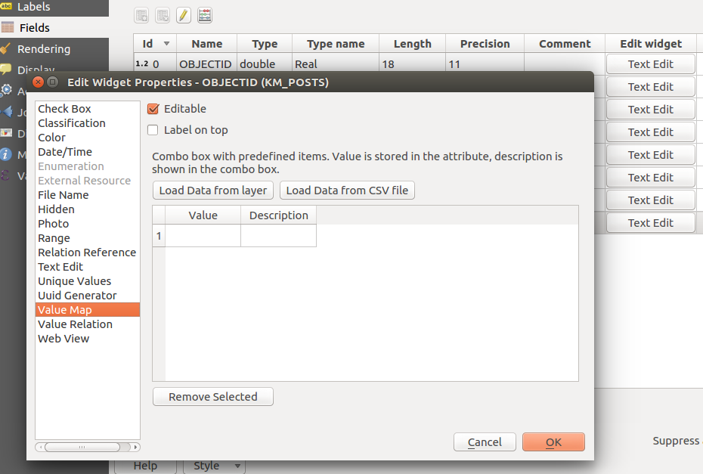
Task: Open the Fields tab in the sidebar
Action: [x=54, y=27]
